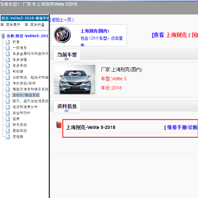Open the 座椅 chapter
The width and height of the screenshot is (198, 198).
[x=16, y=119]
